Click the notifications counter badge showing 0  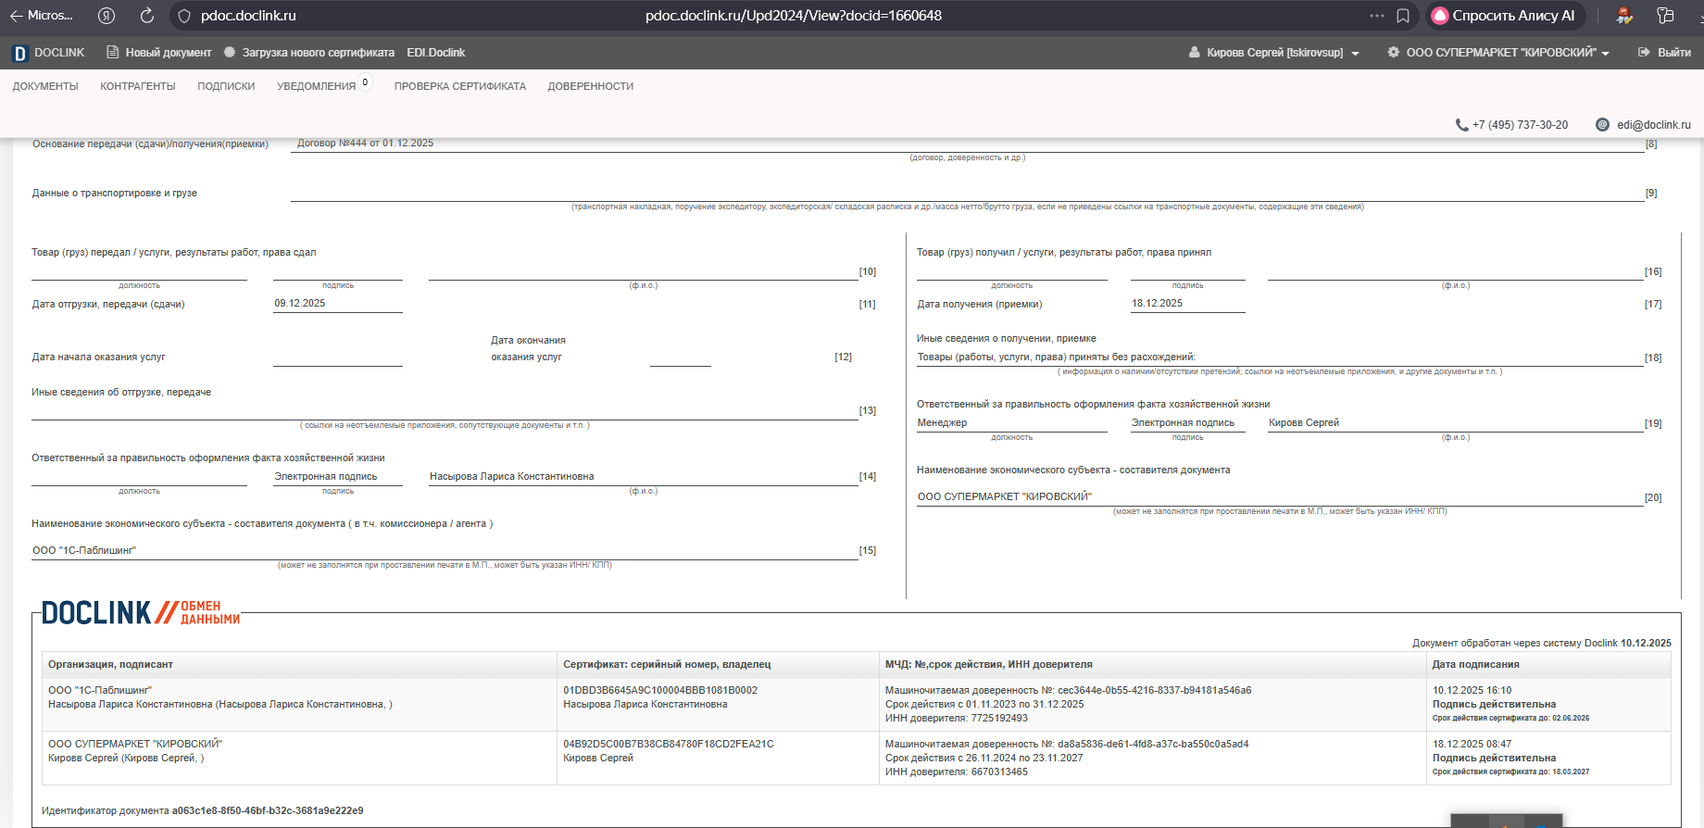(366, 82)
